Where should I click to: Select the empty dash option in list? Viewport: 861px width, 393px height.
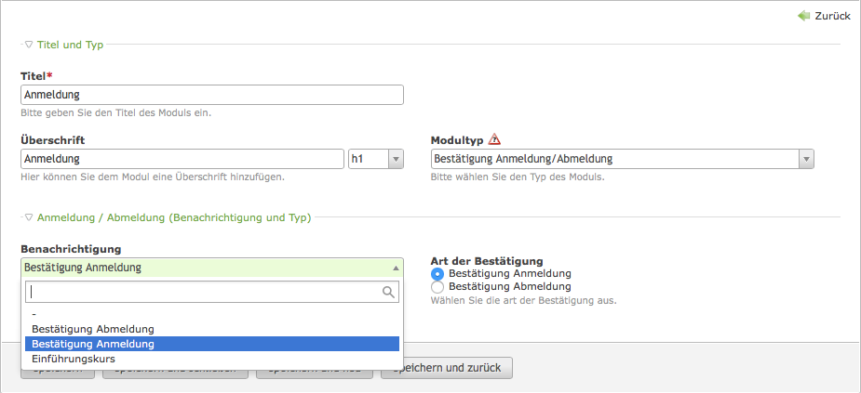point(34,314)
